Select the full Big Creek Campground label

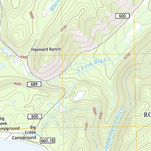point(24,133)
